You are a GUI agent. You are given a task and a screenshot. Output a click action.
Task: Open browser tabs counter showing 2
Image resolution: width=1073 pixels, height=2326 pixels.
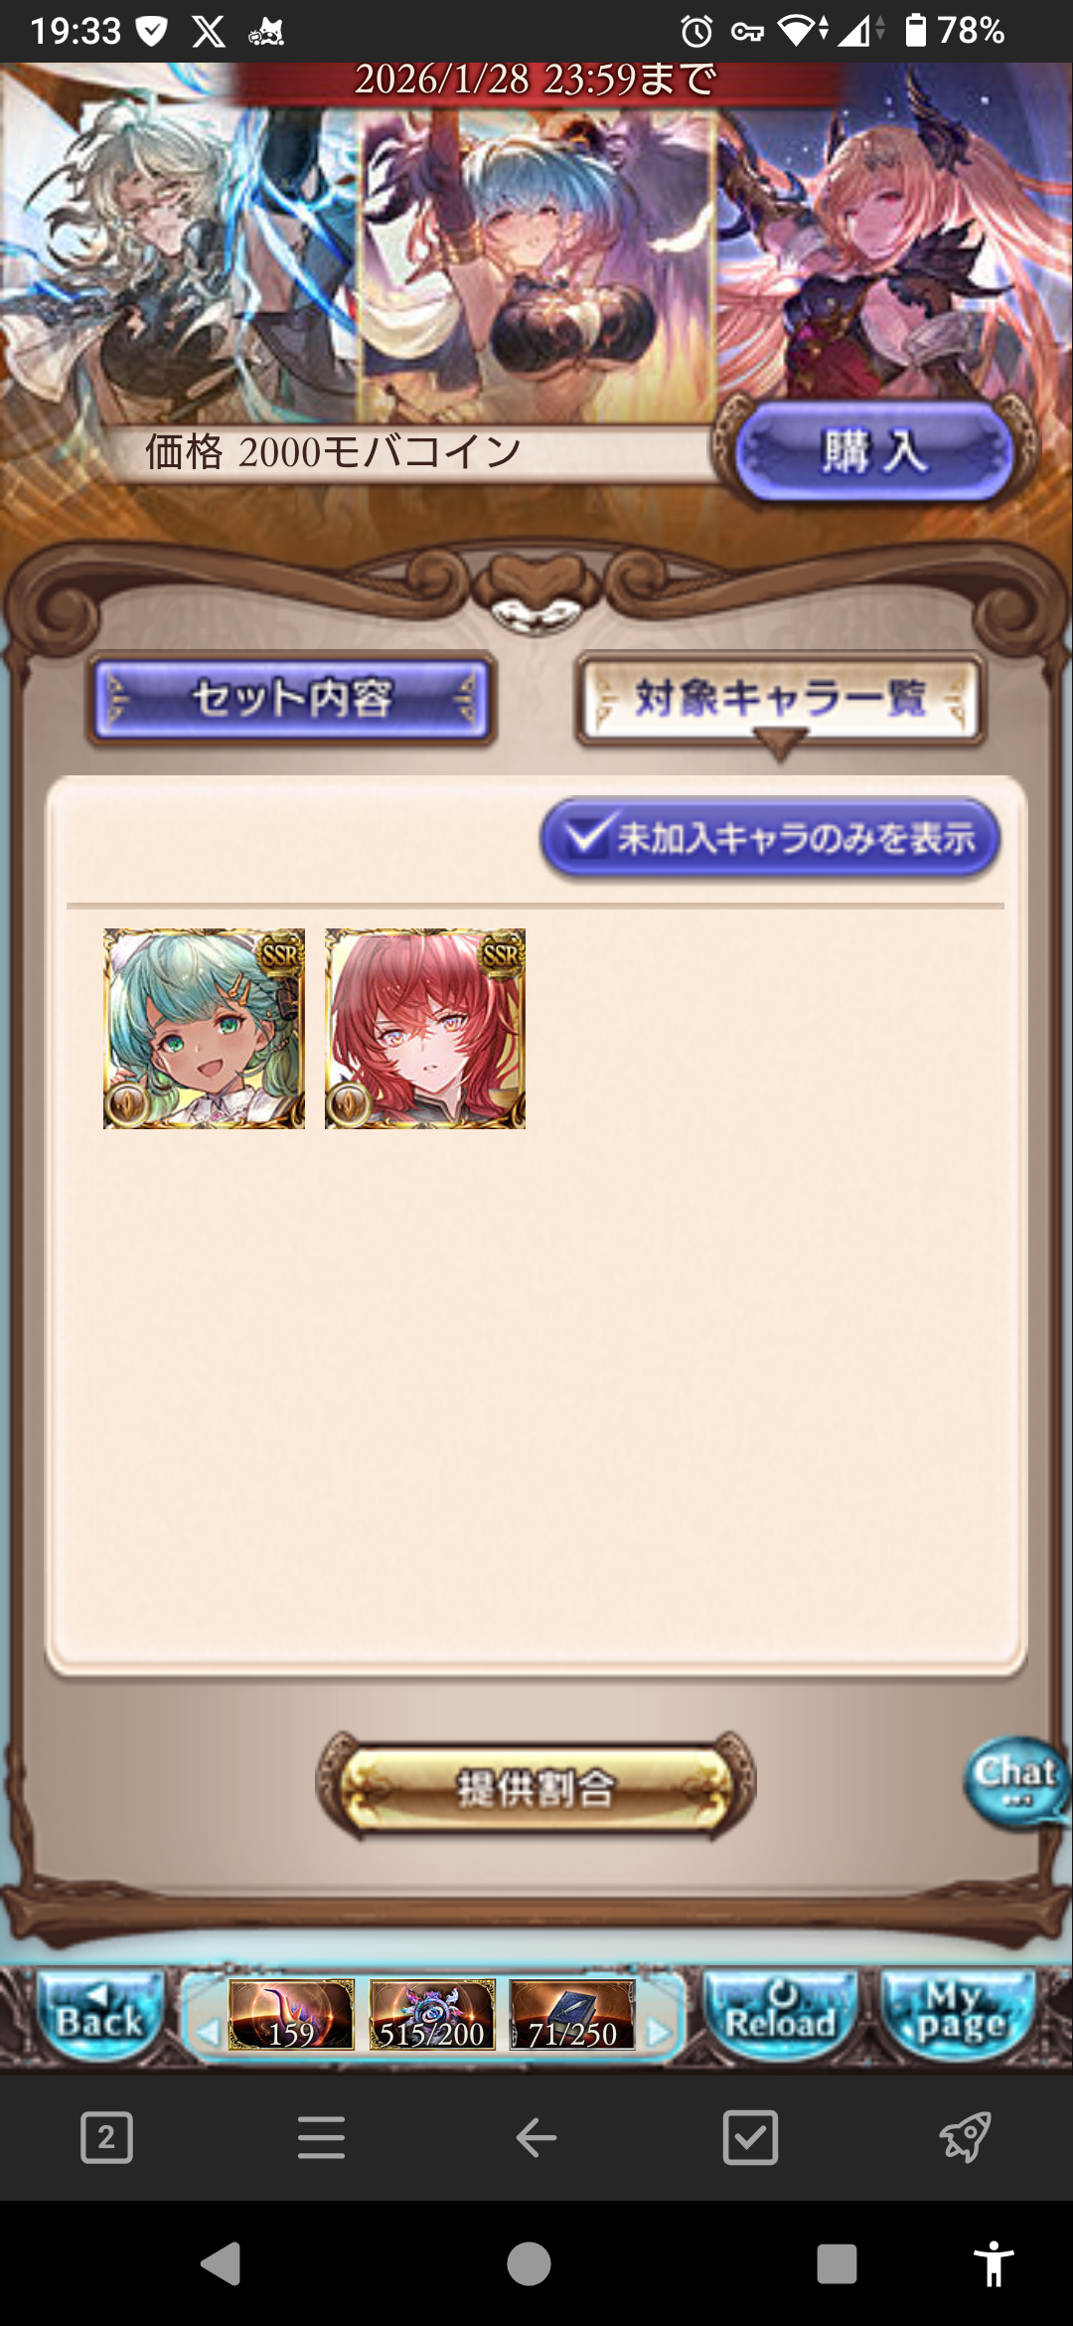106,2137
